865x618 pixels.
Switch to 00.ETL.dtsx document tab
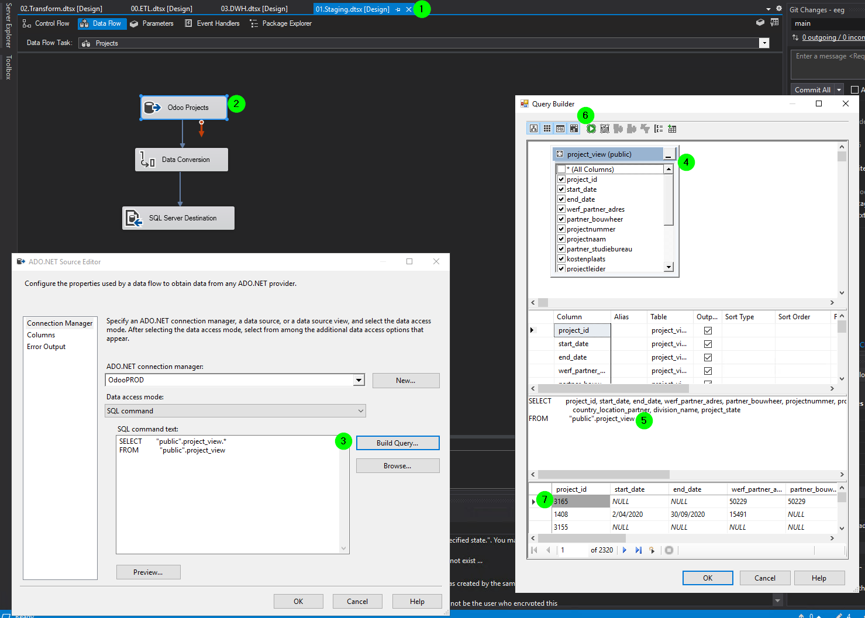(161, 9)
